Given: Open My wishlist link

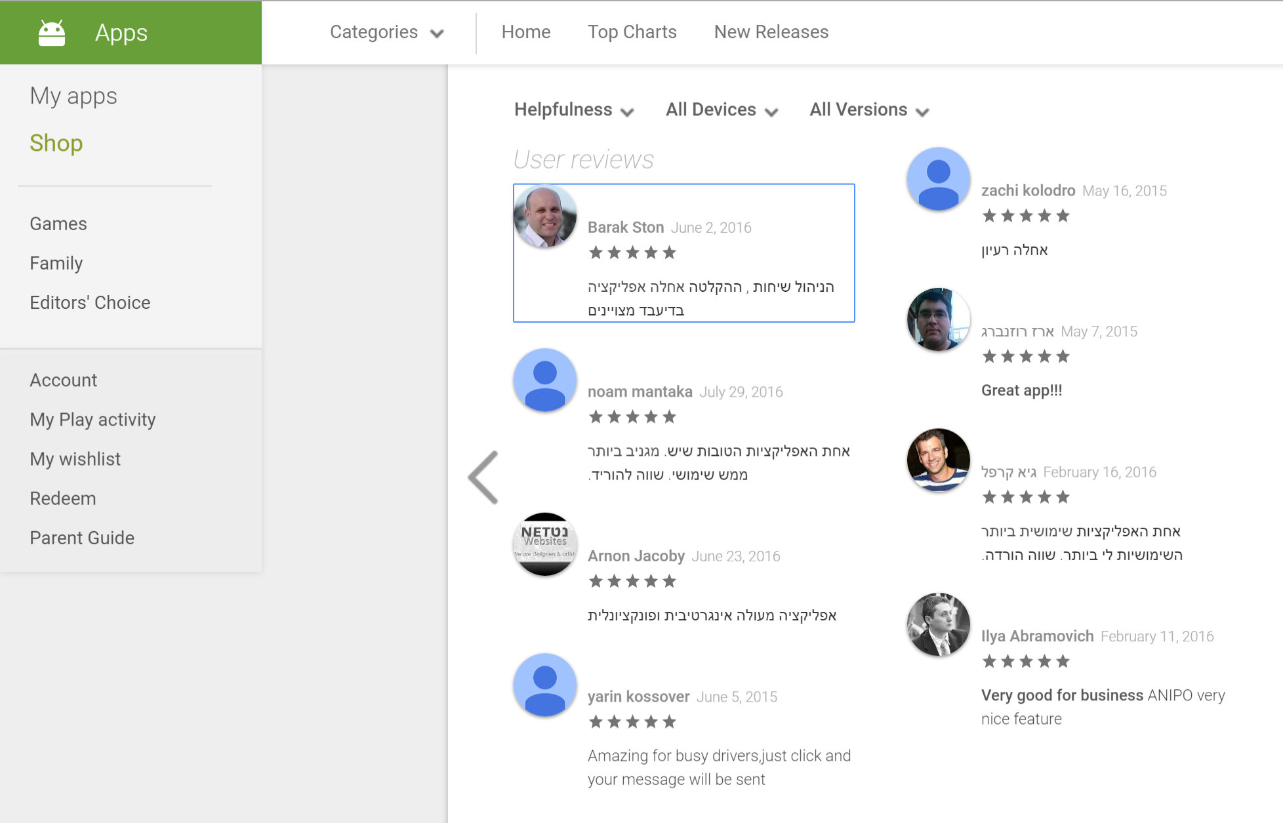Looking at the screenshot, I should [75, 459].
